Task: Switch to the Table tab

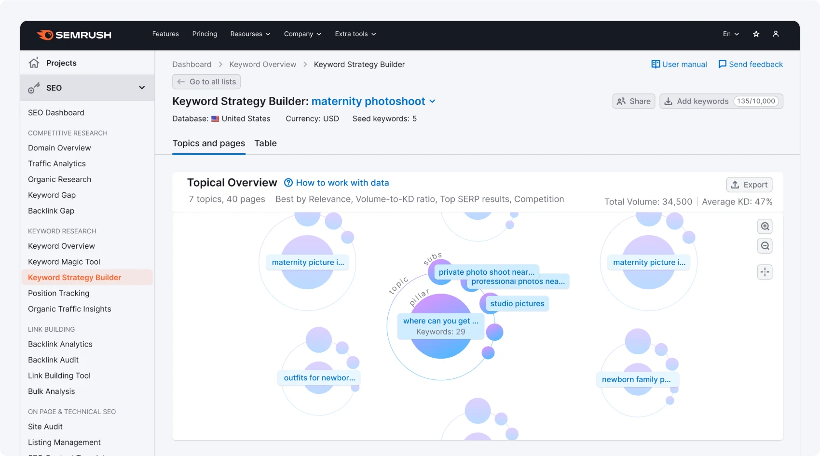Action: click(x=265, y=143)
